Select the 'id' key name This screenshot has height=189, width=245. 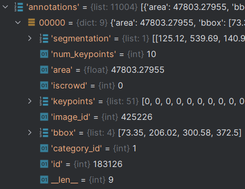click(x=57, y=164)
